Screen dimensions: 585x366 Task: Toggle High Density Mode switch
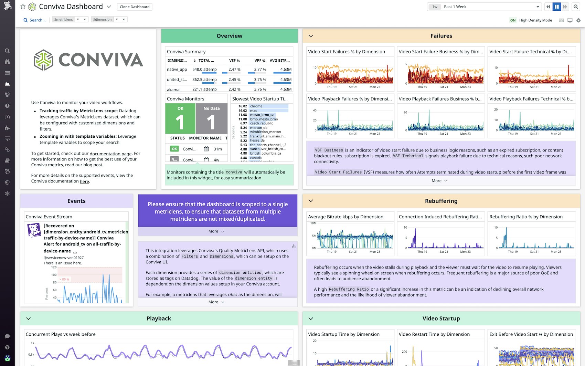click(513, 20)
